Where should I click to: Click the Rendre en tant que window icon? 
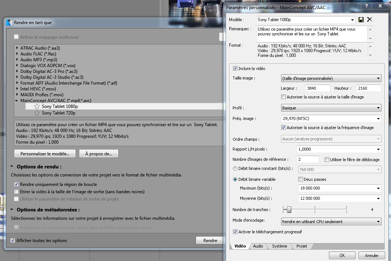(9, 23)
